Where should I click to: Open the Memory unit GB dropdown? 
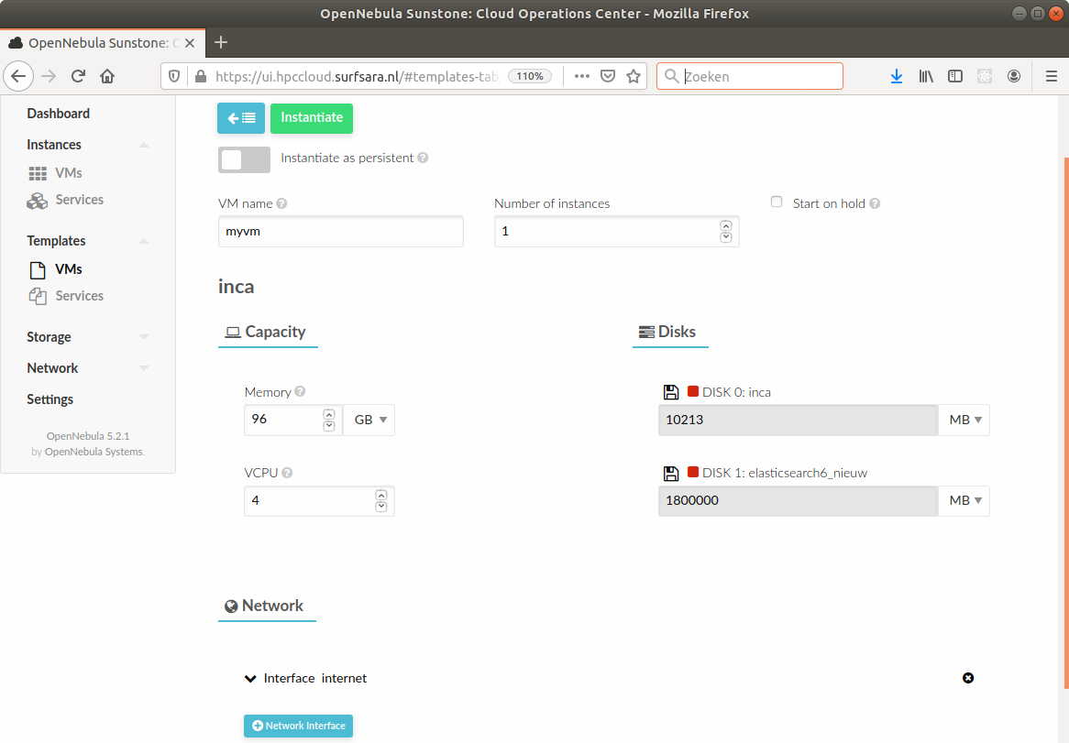click(369, 420)
